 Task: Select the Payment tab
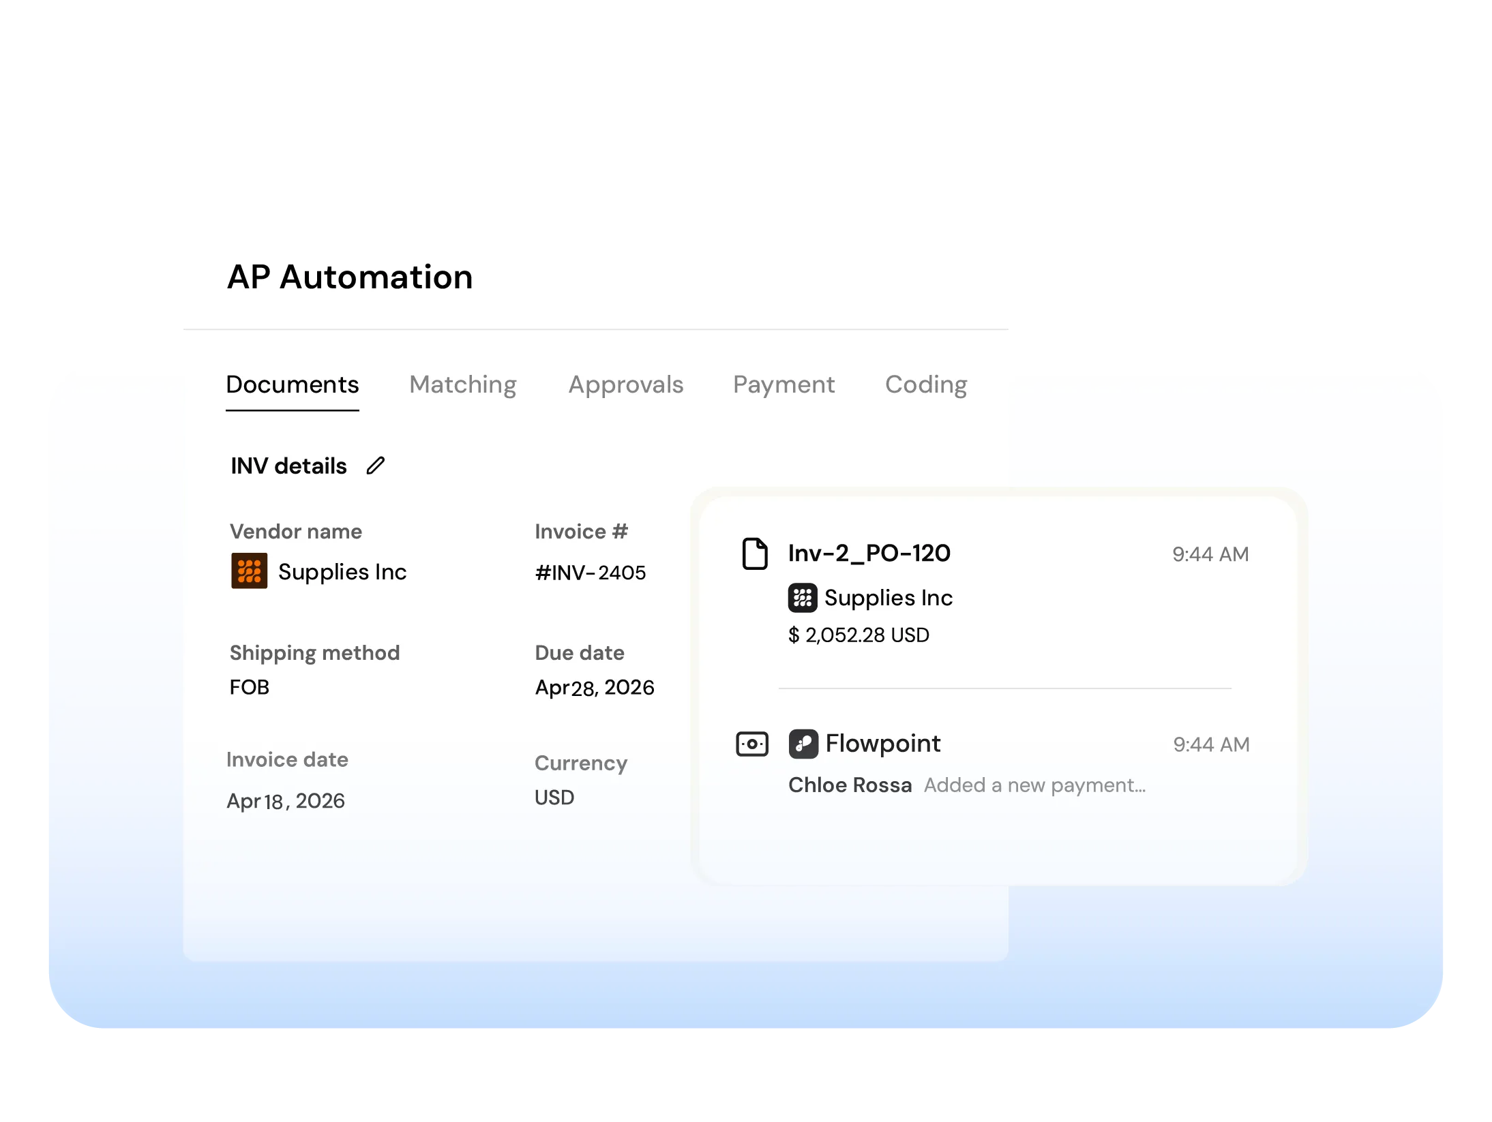[784, 384]
